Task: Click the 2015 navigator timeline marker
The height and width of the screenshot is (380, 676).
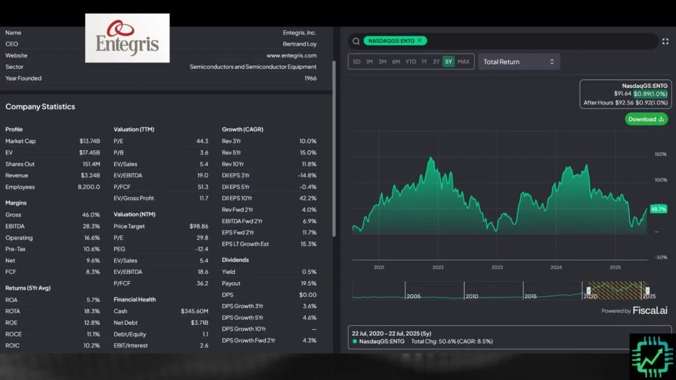Action: [x=531, y=296]
